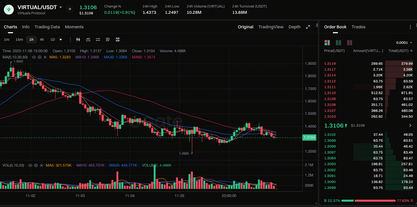Click the ask order at price 1.3117
The width and height of the screenshot is (417, 207).
point(369,70)
